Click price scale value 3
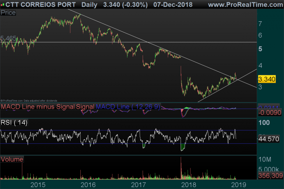The image size is (284, 189). point(260,87)
